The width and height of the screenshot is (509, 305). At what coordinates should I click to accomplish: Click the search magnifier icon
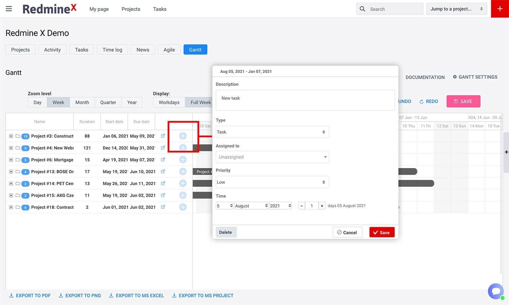(362, 9)
